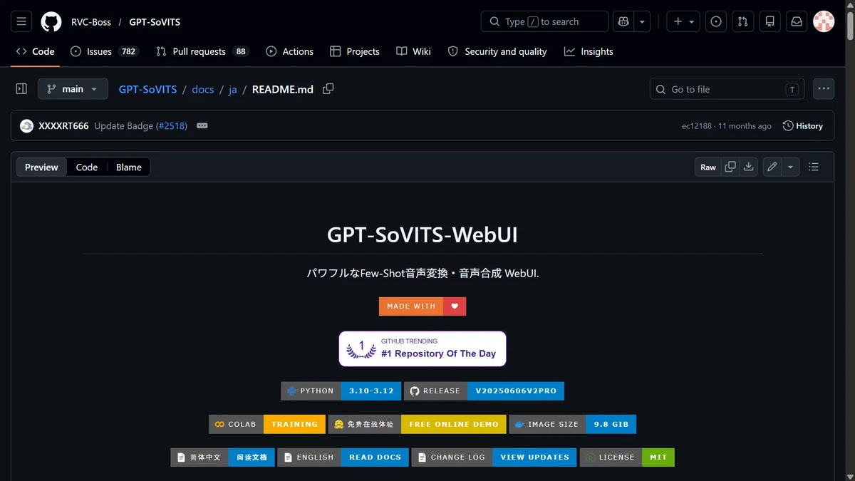Expand the Copilot dropdown arrow

643,21
